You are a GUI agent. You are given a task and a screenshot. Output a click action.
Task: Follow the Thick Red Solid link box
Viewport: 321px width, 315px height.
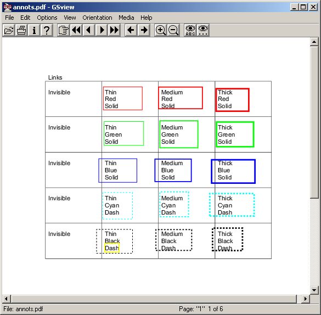[232, 100]
